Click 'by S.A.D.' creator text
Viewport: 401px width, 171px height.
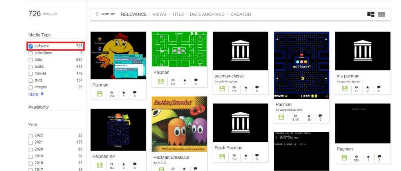point(160,163)
